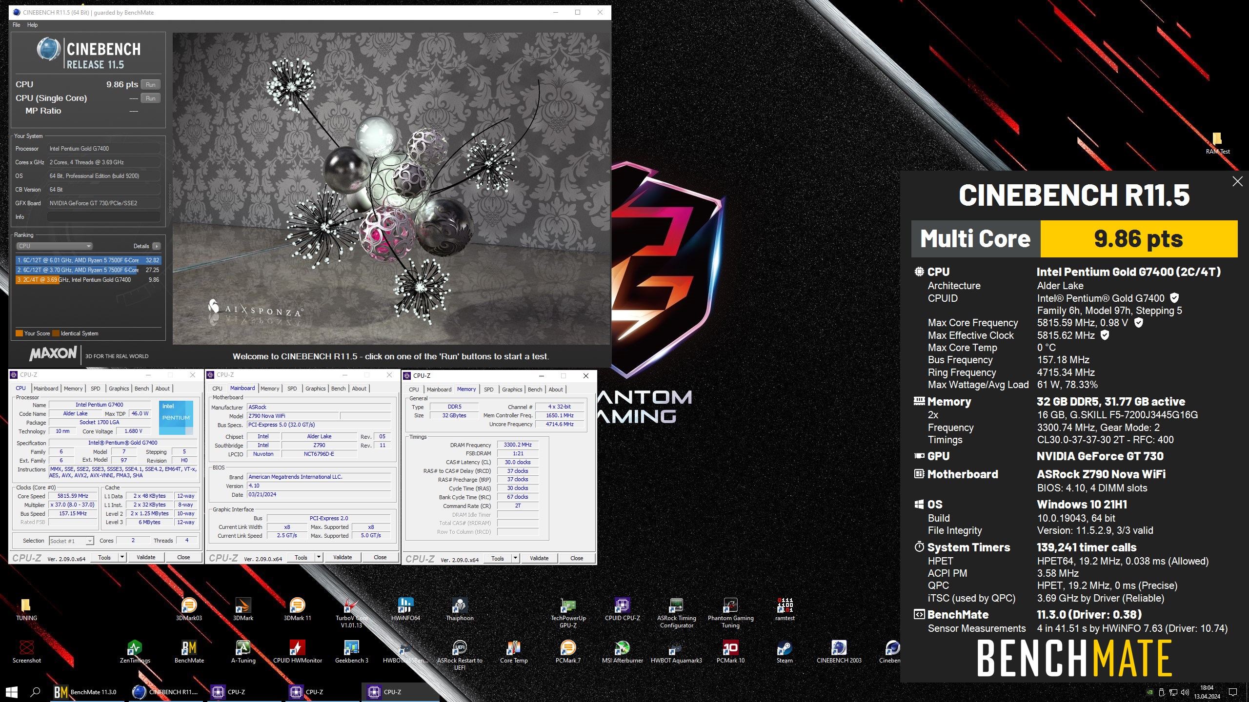The height and width of the screenshot is (702, 1249).
Task: Open the Cinebench Help menu
Action: (x=32, y=25)
